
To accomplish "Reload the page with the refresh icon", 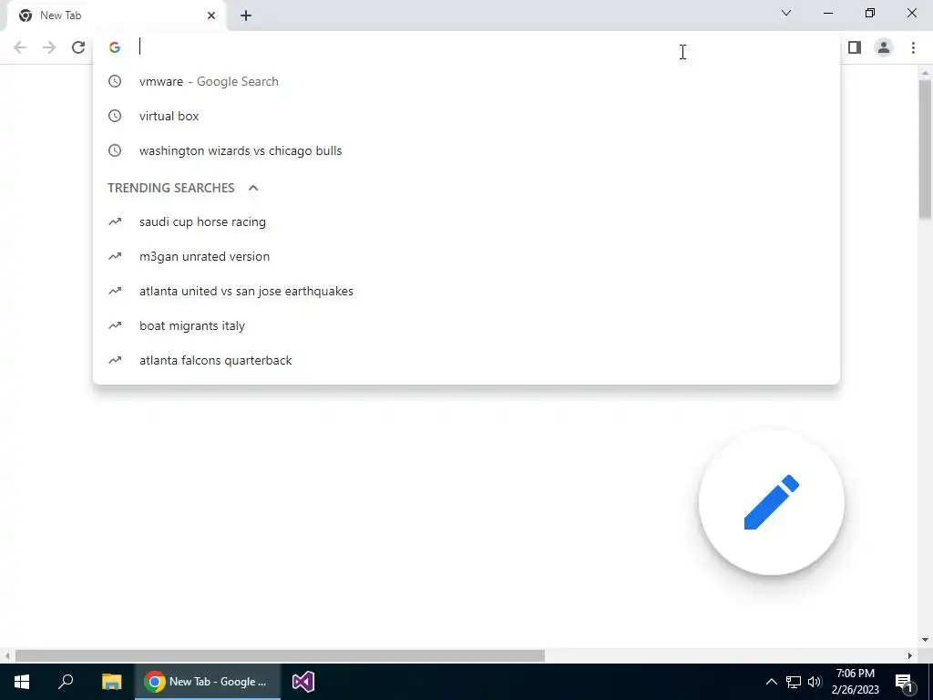I will [78, 47].
